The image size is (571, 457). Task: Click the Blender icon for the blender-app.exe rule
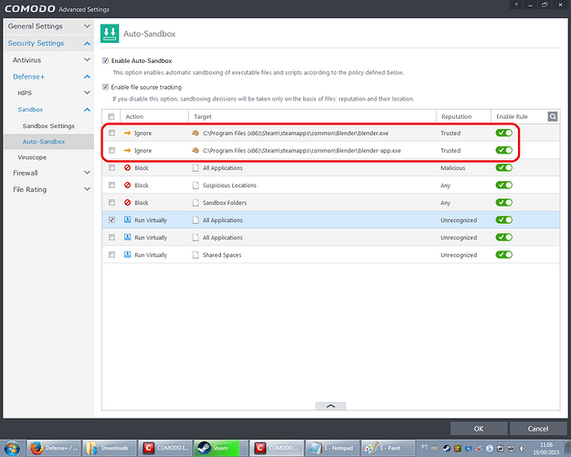(x=196, y=150)
